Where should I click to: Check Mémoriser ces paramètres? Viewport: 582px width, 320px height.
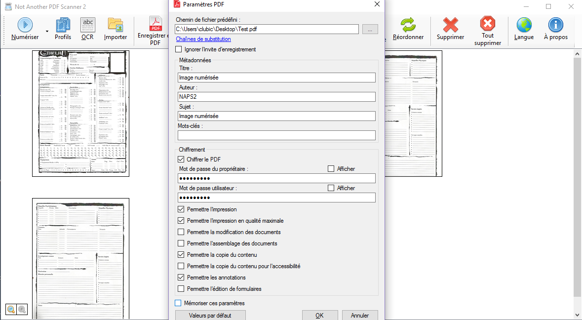pos(177,303)
